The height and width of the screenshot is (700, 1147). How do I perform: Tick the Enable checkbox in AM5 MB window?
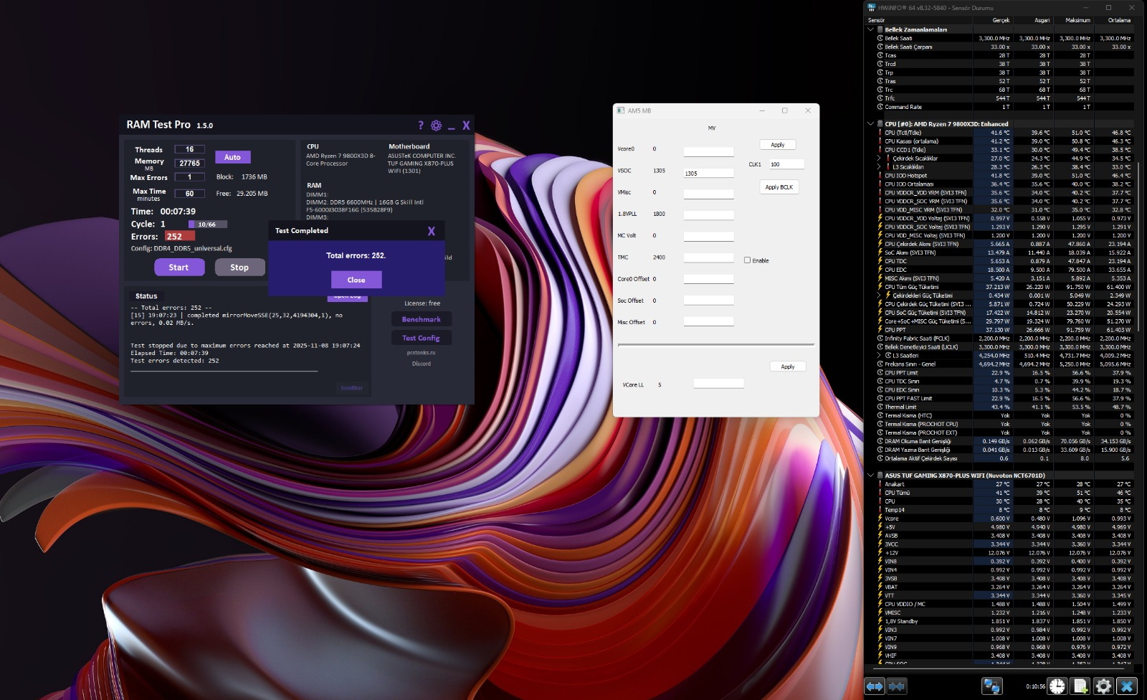click(x=747, y=260)
